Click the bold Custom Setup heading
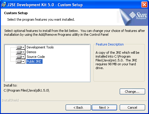Image resolution: width=149 pixels, height=114 pixels. click(16, 13)
